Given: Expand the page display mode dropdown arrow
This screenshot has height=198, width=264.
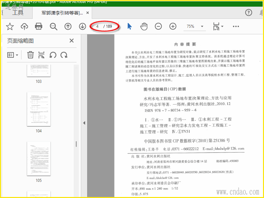Looking at the screenshot, I should point(222,26).
